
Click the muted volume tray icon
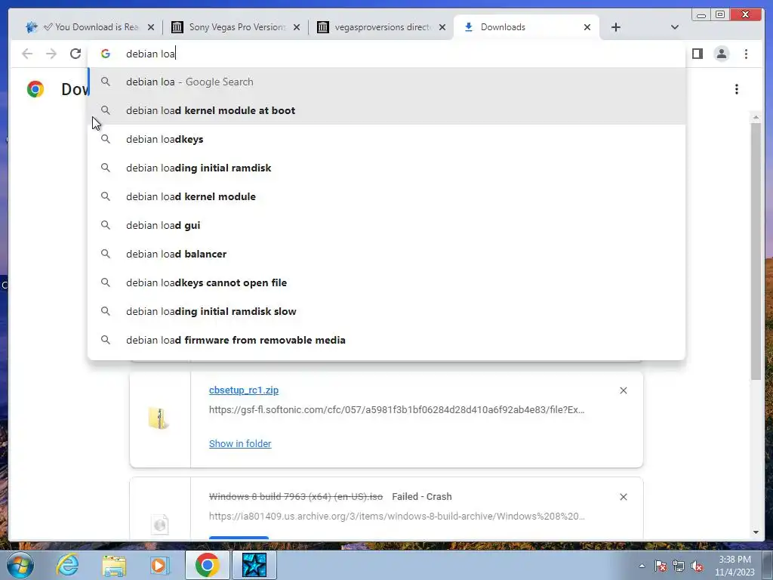[x=697, y=566]
